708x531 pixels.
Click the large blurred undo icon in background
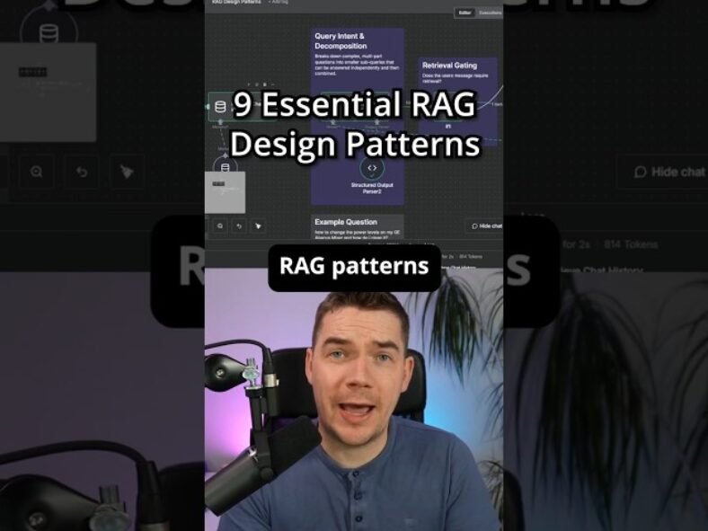82,172
